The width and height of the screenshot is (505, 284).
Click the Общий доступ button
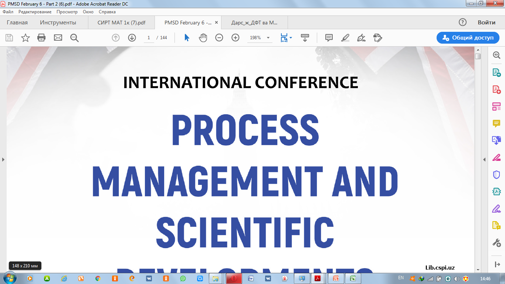(x=468, y=38)
